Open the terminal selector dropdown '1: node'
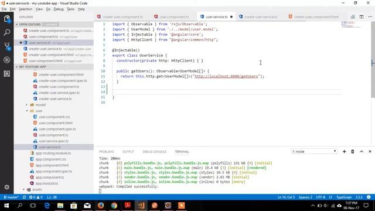 tap(314, 151)
